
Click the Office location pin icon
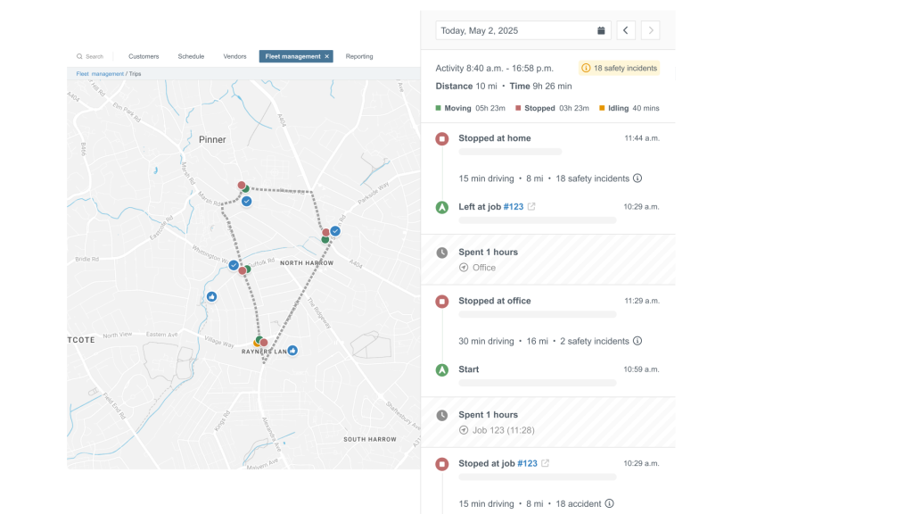[465, 267]
